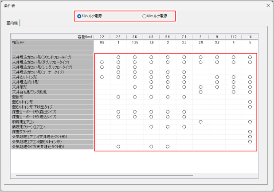This screenshot has width=274, height=192.
Task: Click the 11.2 capacity column header
Action: (233, 37)
